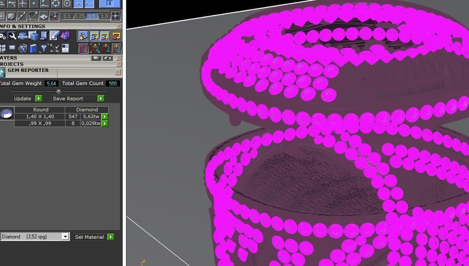
Task: Click the 45 degree angle constraint icon
Action: [33, 16]
